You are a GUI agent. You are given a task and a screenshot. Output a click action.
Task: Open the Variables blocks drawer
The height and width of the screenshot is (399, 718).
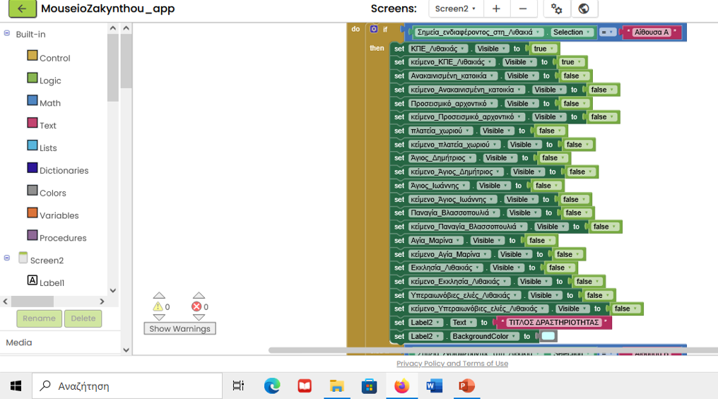point(53,215)
